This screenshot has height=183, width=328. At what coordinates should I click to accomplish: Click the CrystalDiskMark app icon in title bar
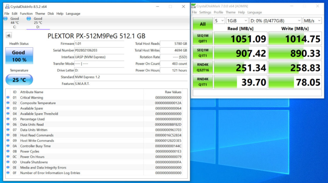193,6
